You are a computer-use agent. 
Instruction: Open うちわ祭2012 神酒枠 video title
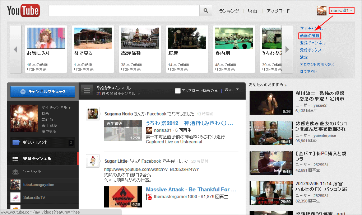[x=189, y=123]
